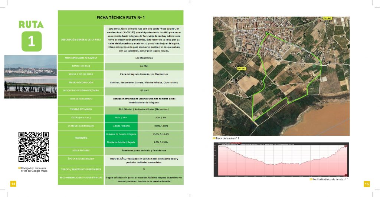Click 'Calle Santos Médicos' label on map

[298, 47]
